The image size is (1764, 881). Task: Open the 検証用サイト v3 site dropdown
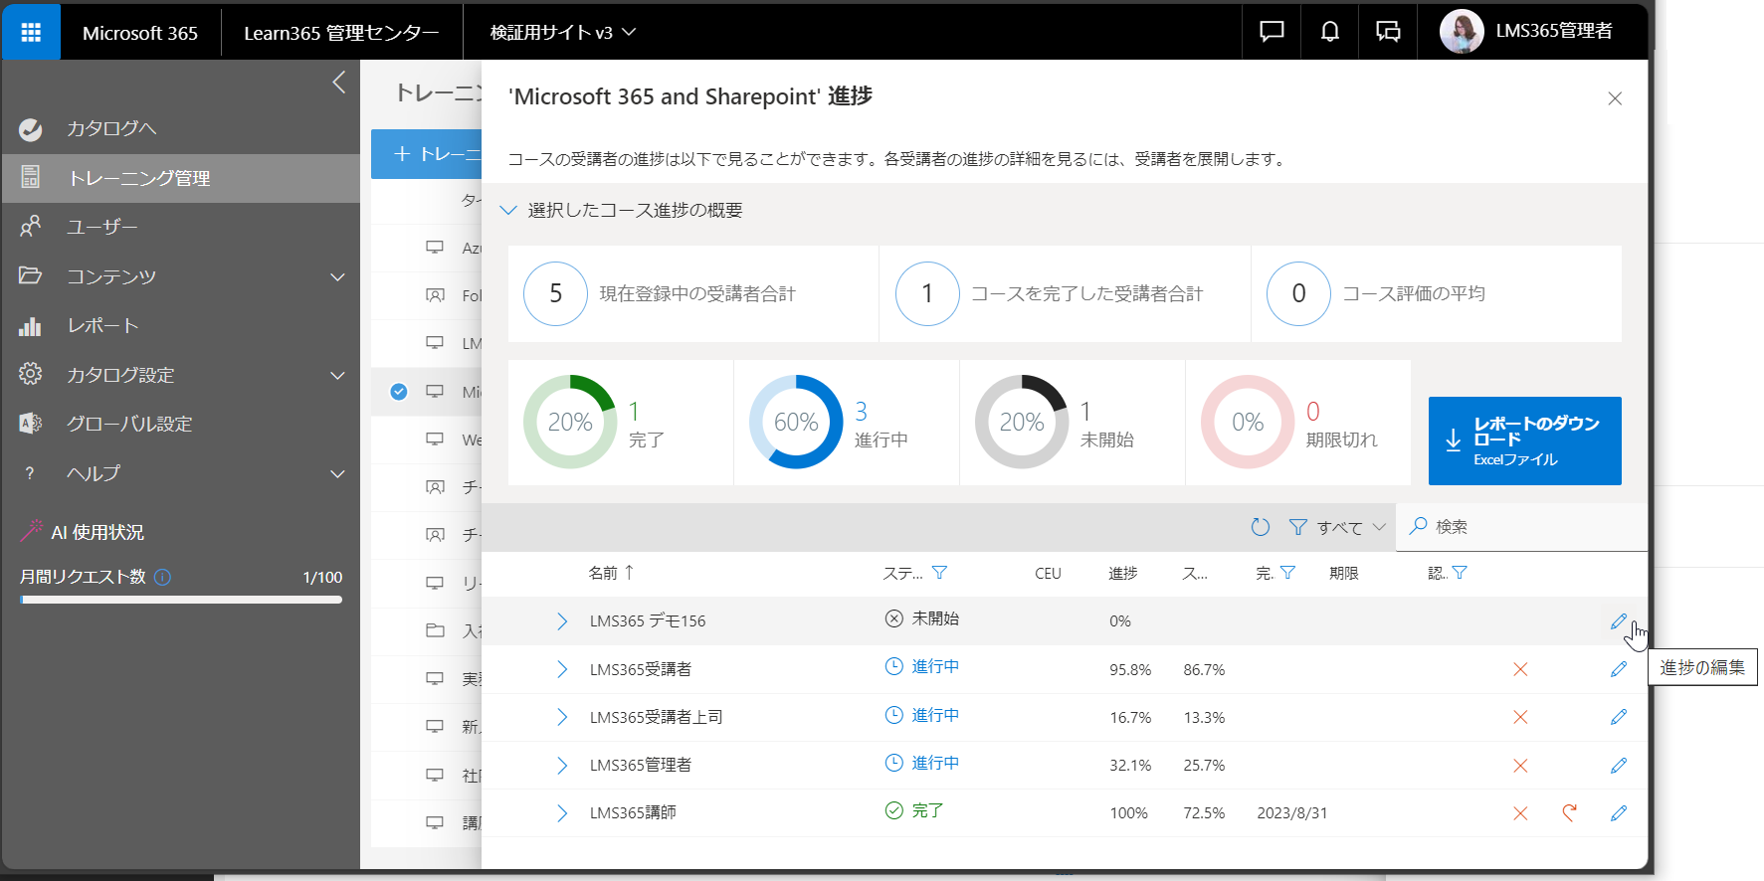pos(563,32)
